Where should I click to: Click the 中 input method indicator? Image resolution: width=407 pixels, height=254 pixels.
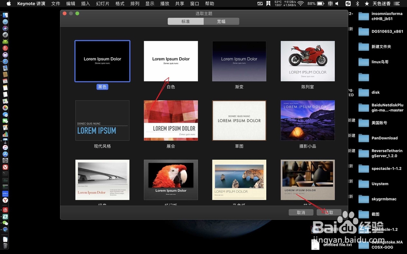(x=330, y=4)
